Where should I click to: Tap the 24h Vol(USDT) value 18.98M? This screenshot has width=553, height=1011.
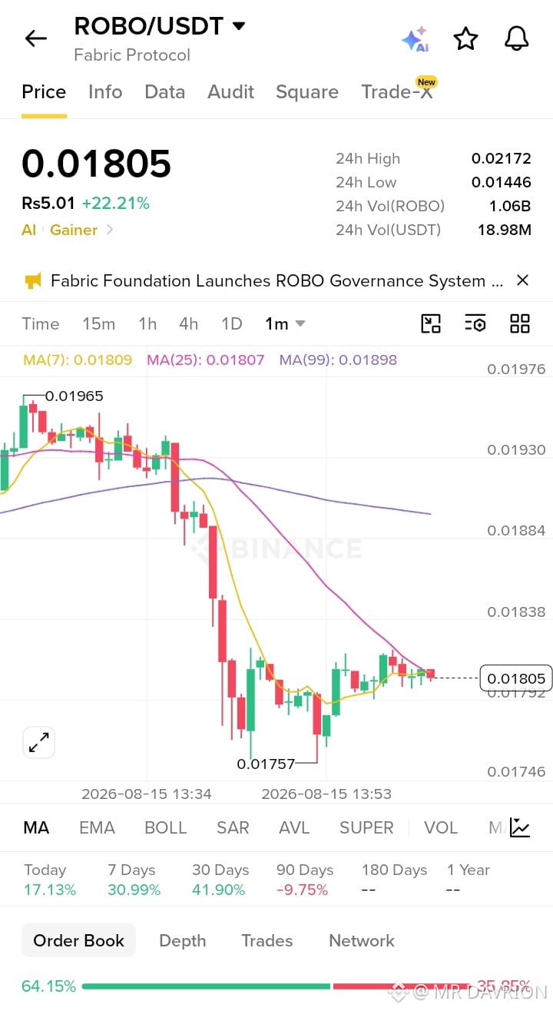tap(505, 230)
